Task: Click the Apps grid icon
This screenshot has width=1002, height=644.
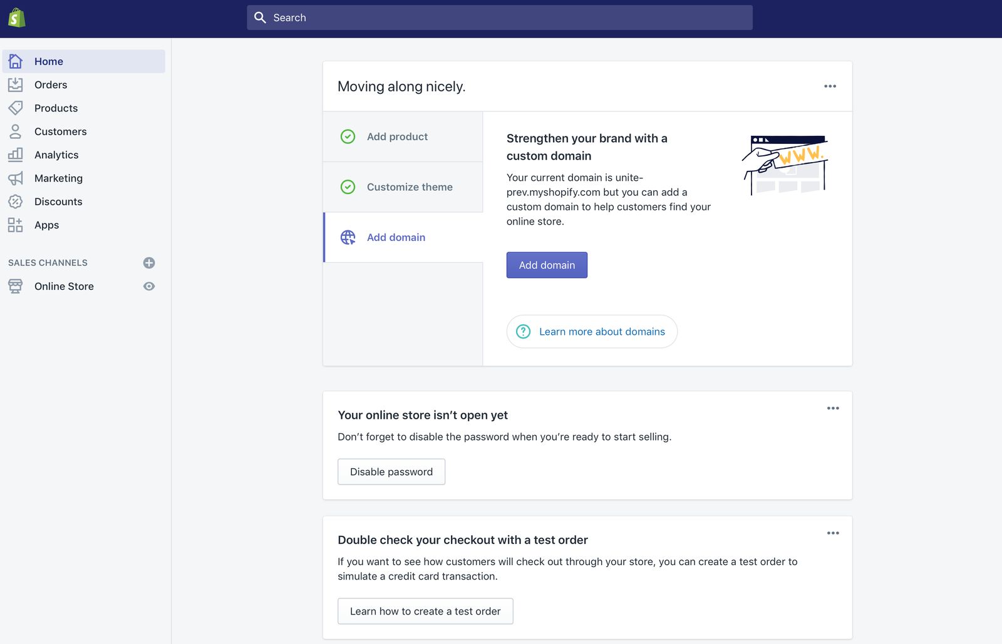Action: (x=16, y=225)
